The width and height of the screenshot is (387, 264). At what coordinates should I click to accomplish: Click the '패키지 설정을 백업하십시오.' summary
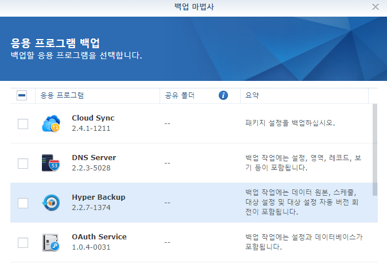pos(290,123)
